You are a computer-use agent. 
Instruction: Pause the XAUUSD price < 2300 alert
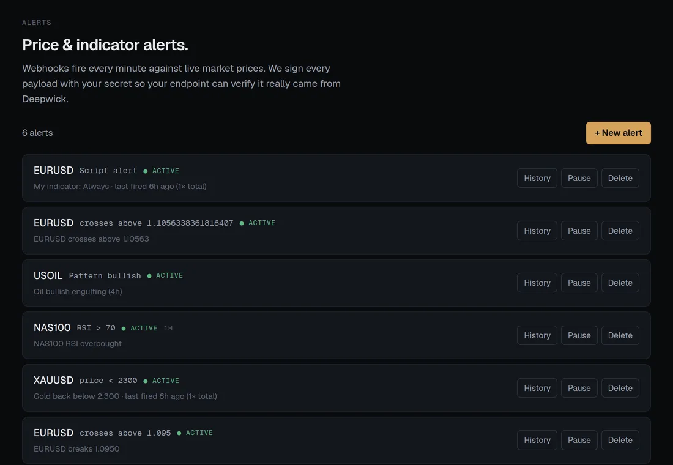coord(579,388)
